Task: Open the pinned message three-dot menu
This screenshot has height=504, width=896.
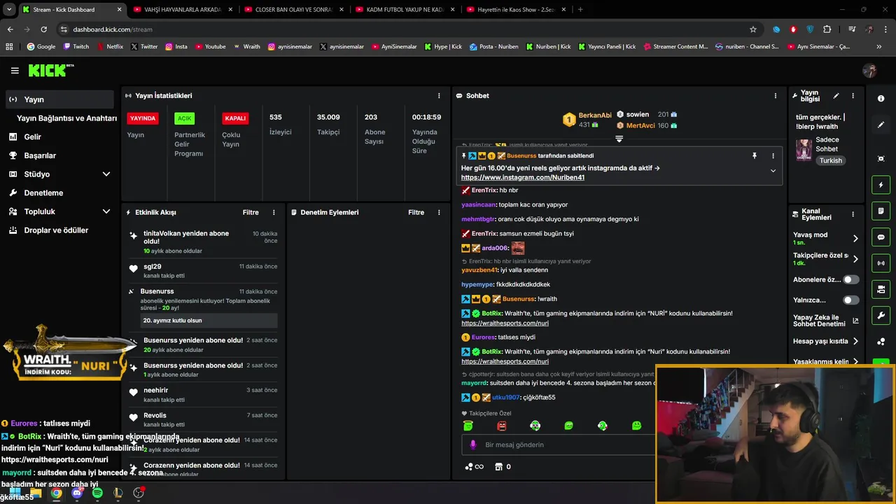Action: coord(773,155)
